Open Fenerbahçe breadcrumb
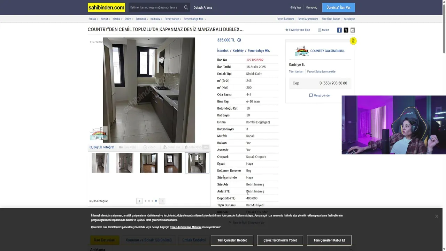 point(172,19)
